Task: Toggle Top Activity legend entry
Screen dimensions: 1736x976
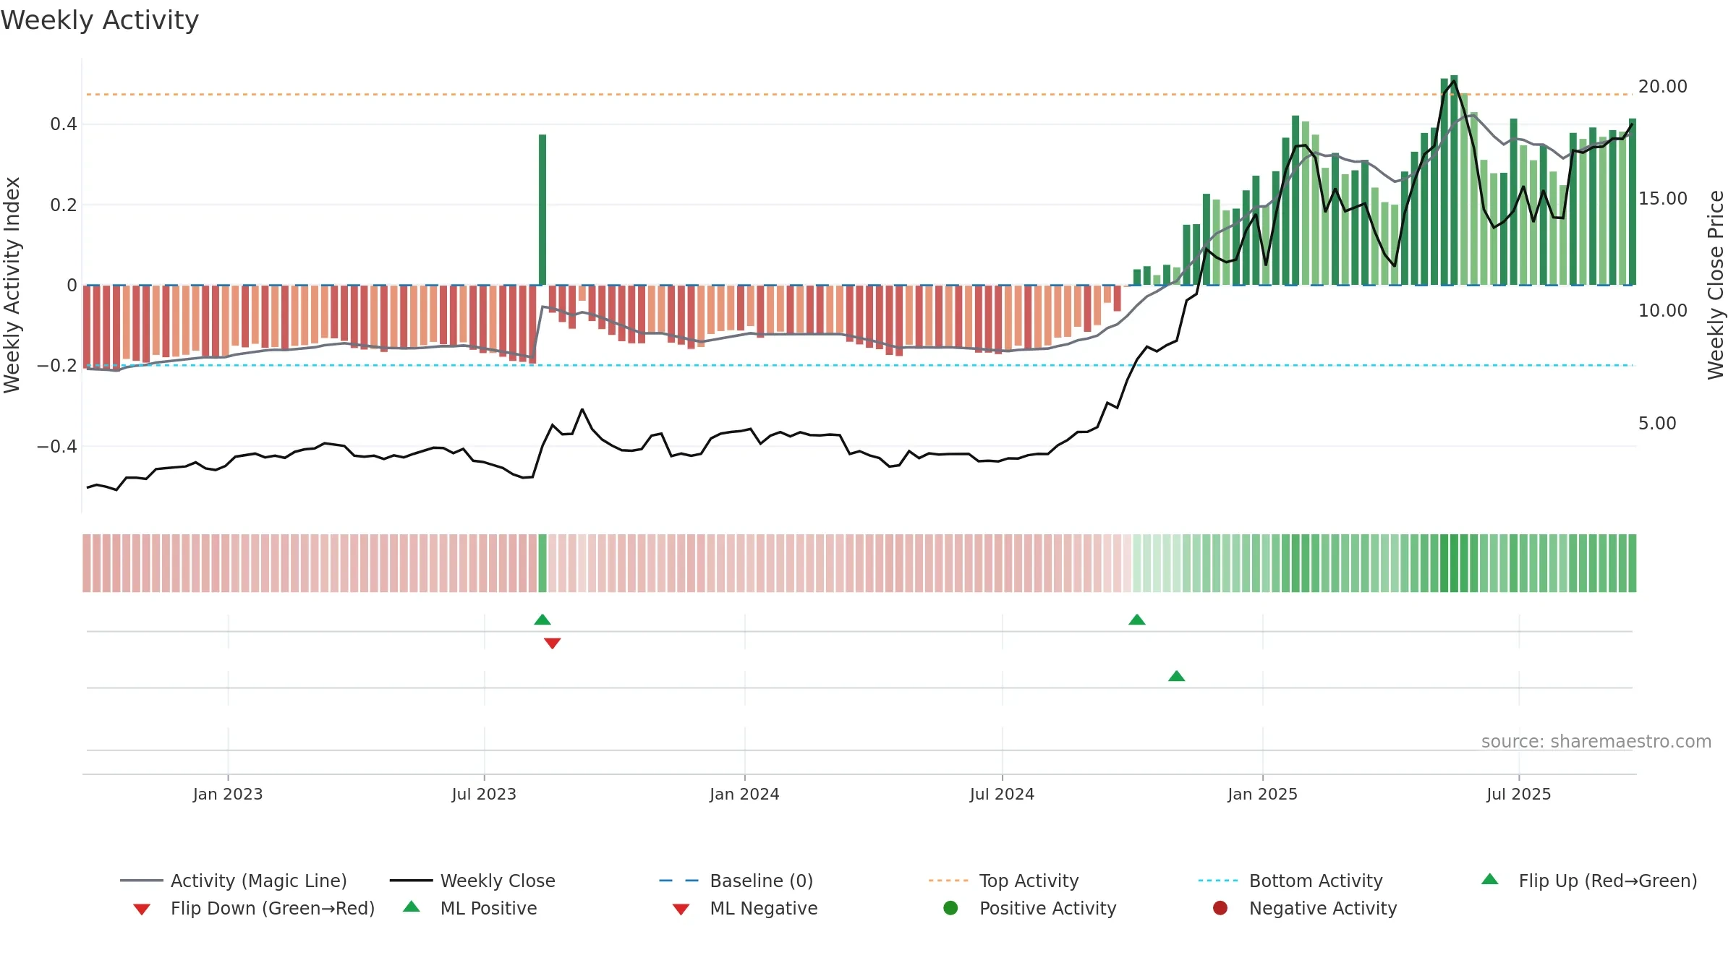Action: (x=1003, y=881)
